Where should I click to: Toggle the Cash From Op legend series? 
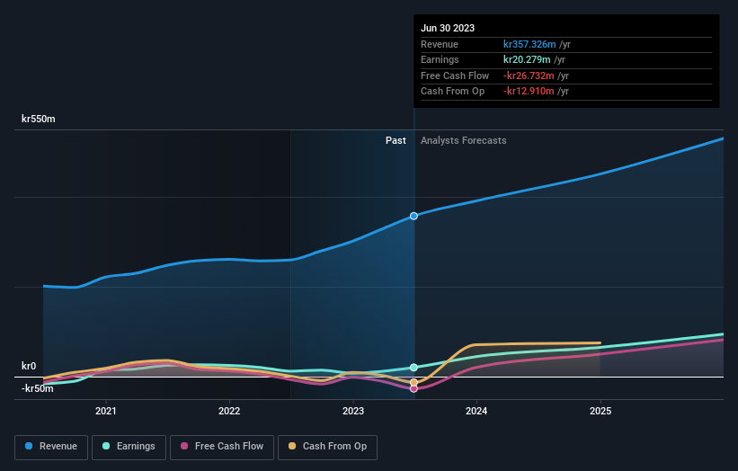(x=327, y=447)
